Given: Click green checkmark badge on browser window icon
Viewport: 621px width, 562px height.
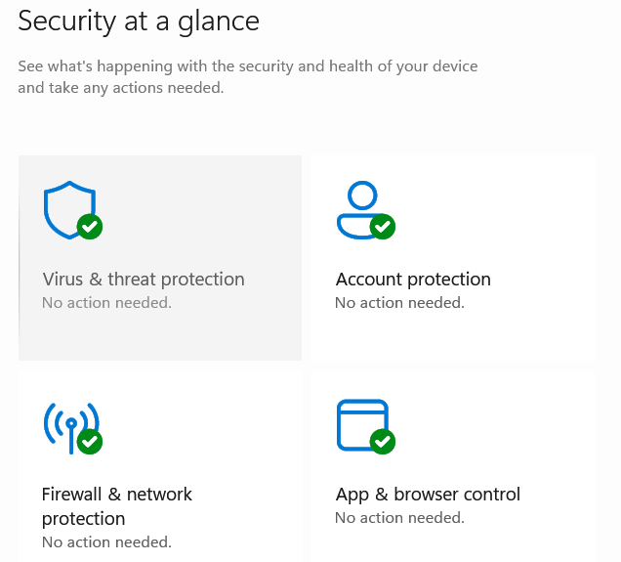Looking at the screenshot, I should [383, 442].
